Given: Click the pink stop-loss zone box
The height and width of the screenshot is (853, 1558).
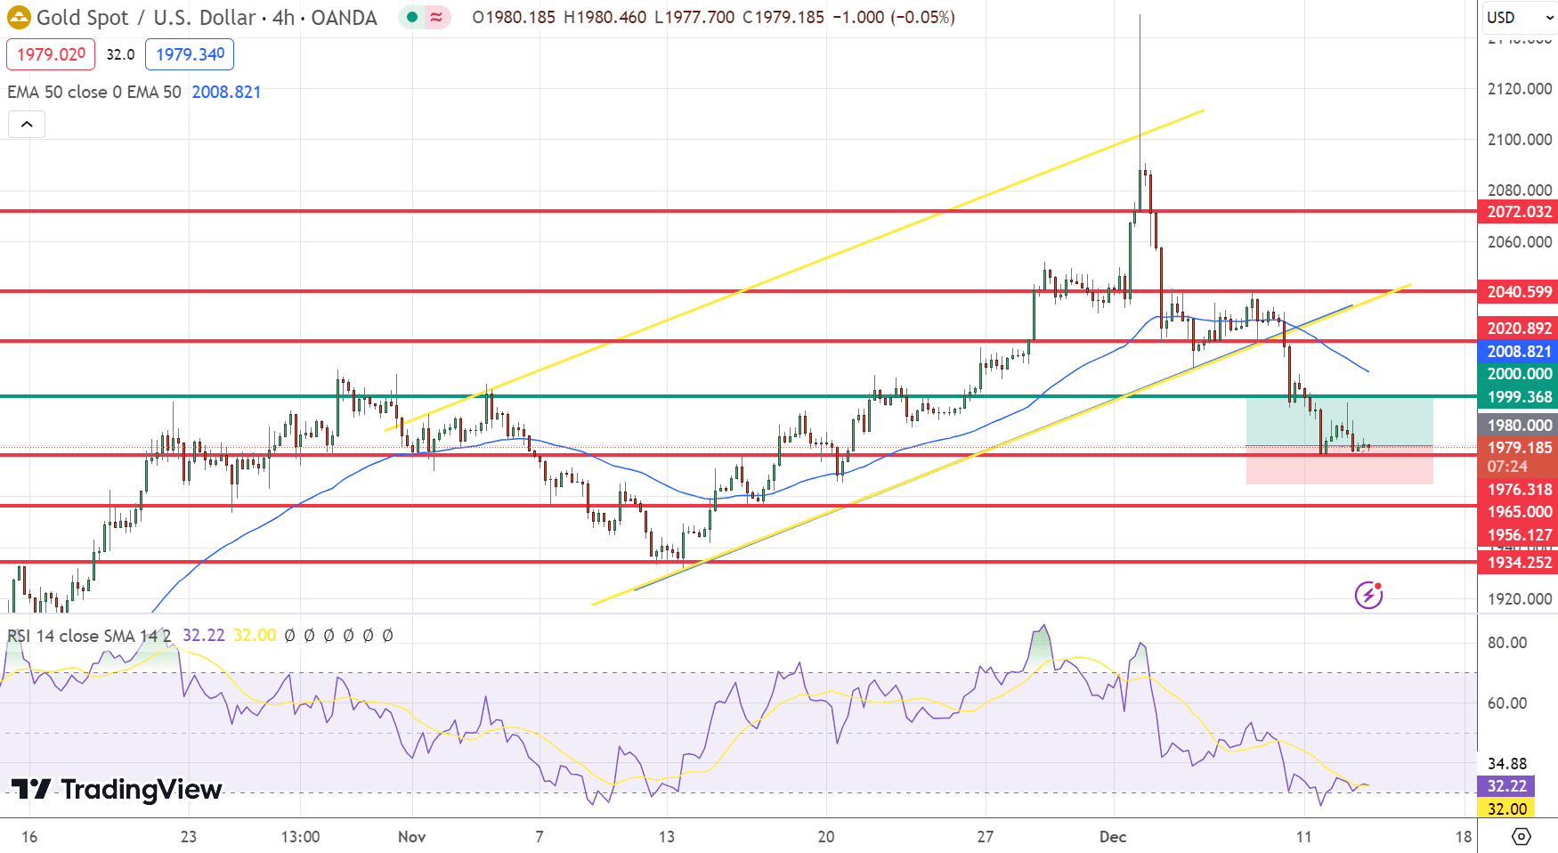Looking at the screenshot, I should (x=1339, y=465).
